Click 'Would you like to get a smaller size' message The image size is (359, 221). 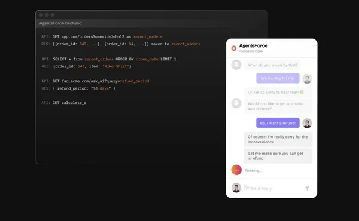coord(278,106)
